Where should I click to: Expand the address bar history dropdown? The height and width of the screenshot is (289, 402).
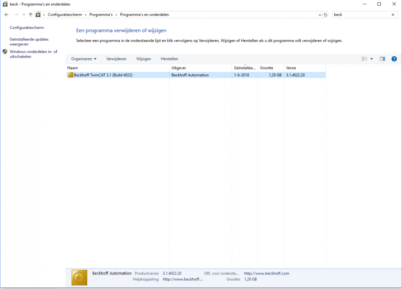320,15
